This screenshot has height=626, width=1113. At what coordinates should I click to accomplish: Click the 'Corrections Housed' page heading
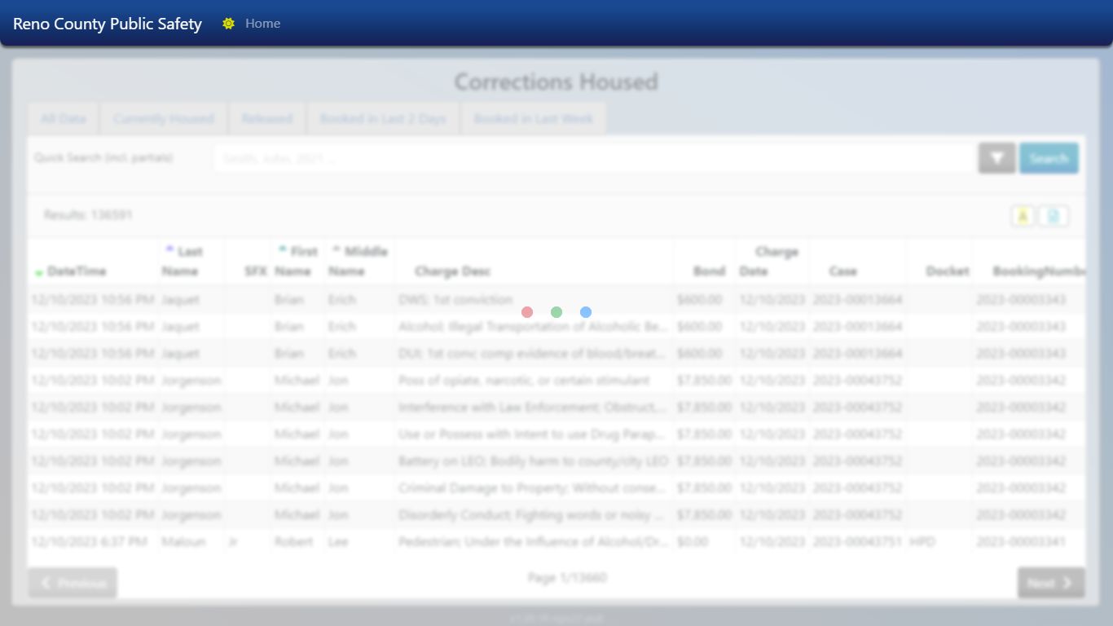tap(556, 82)
